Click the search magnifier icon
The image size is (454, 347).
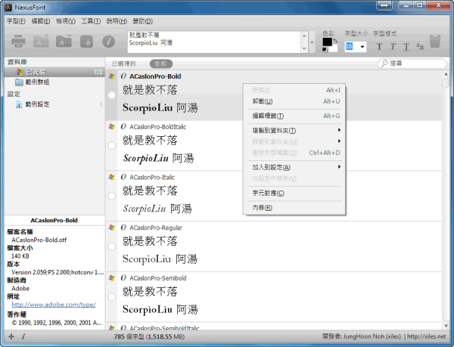(384, 64)
